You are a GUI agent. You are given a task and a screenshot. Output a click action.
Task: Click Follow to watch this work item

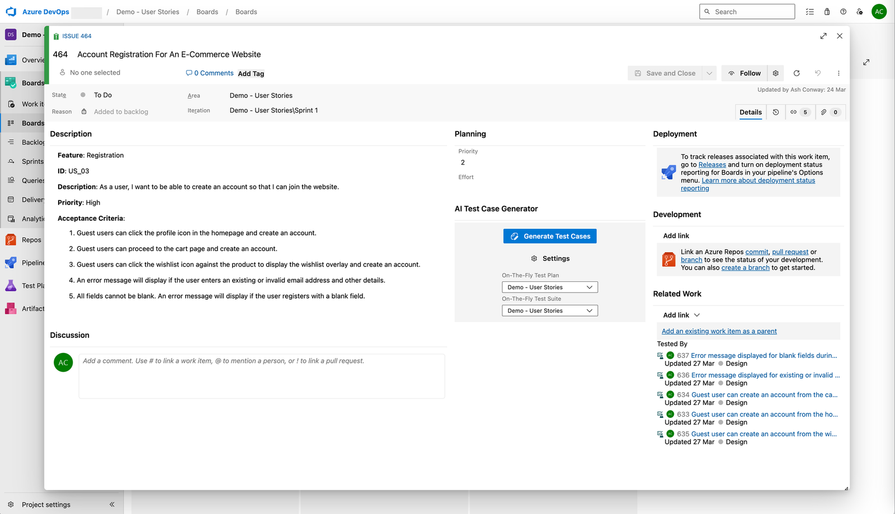point(745,73)
